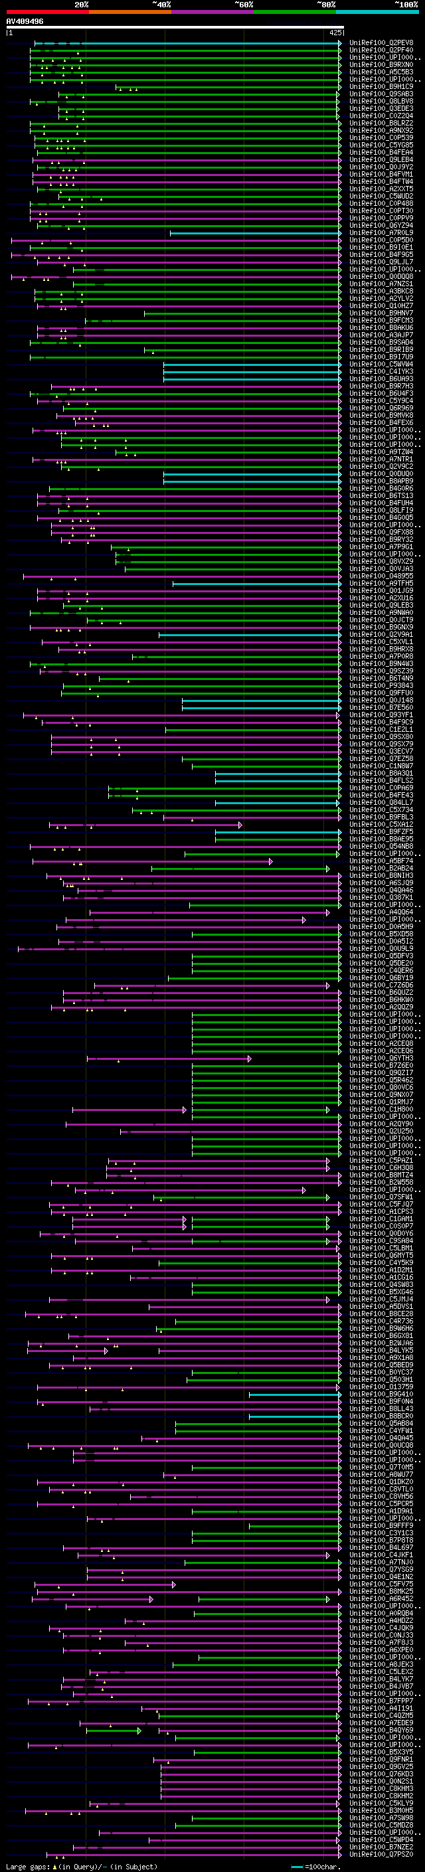Open hit UniRef100_Q2PF40
Image resolution: width=425 pixels, height=1872 pixels.
(381, 50)
